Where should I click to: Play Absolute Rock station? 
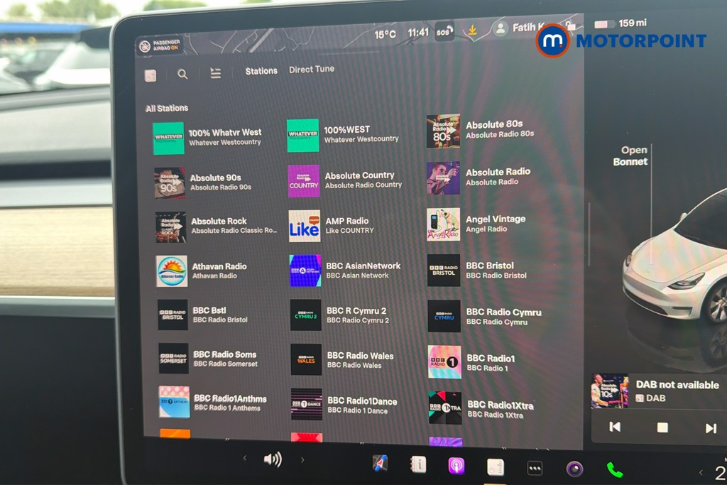tap(217, 227)
